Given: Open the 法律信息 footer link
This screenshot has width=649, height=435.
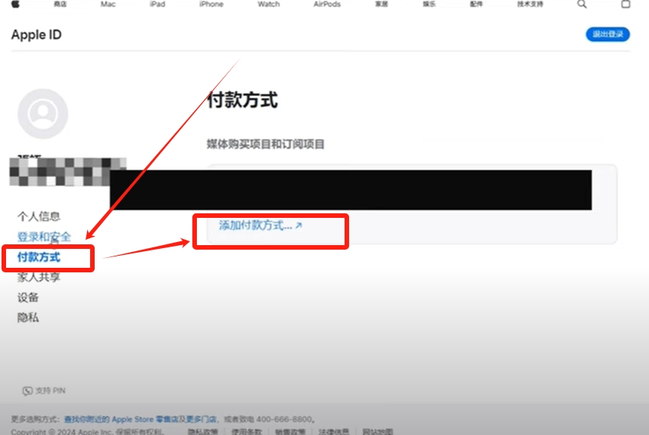Looking at the screenshot, I should (334, 432).
